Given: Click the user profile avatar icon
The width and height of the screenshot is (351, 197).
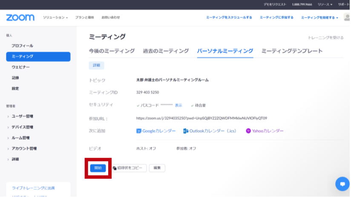Looking at the screenshot, I should coord(347,17).
